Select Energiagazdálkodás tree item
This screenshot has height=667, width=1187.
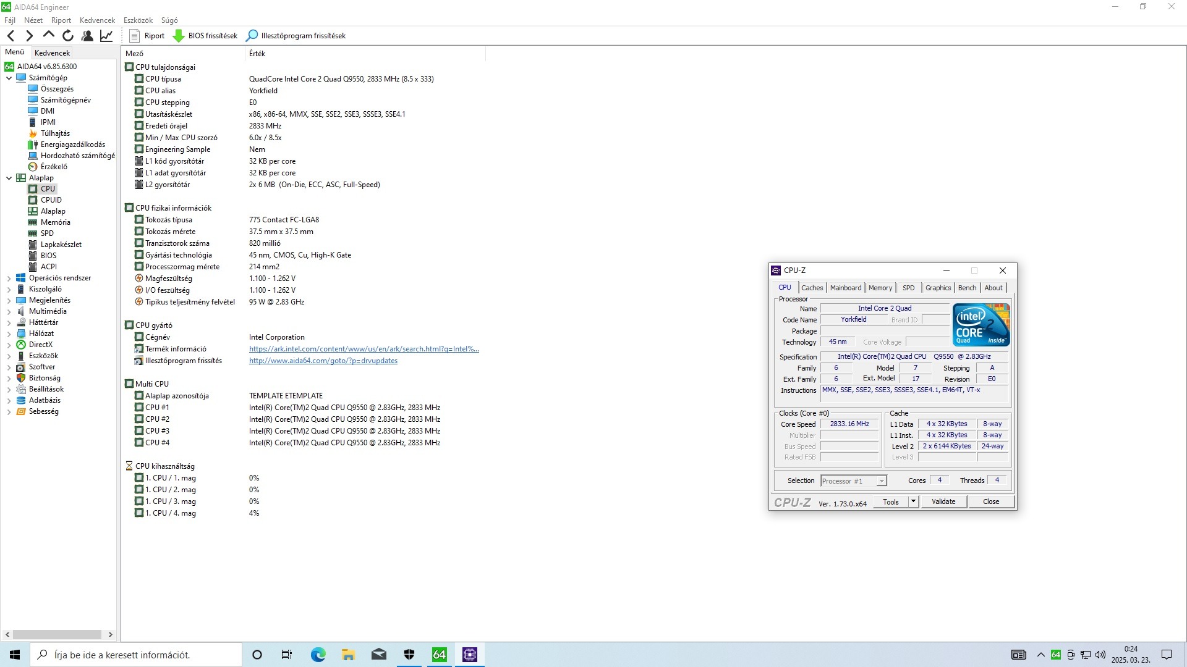[72, 145]
